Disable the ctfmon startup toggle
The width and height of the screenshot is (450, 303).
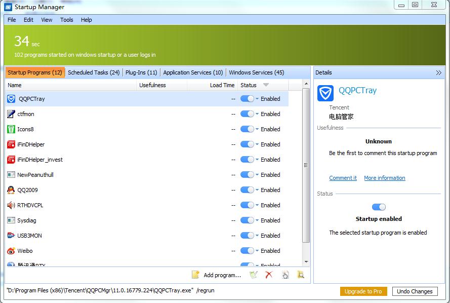coord(247,114)
